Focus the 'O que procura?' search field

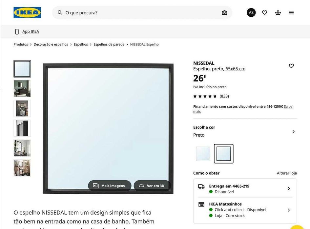[142, 13]
